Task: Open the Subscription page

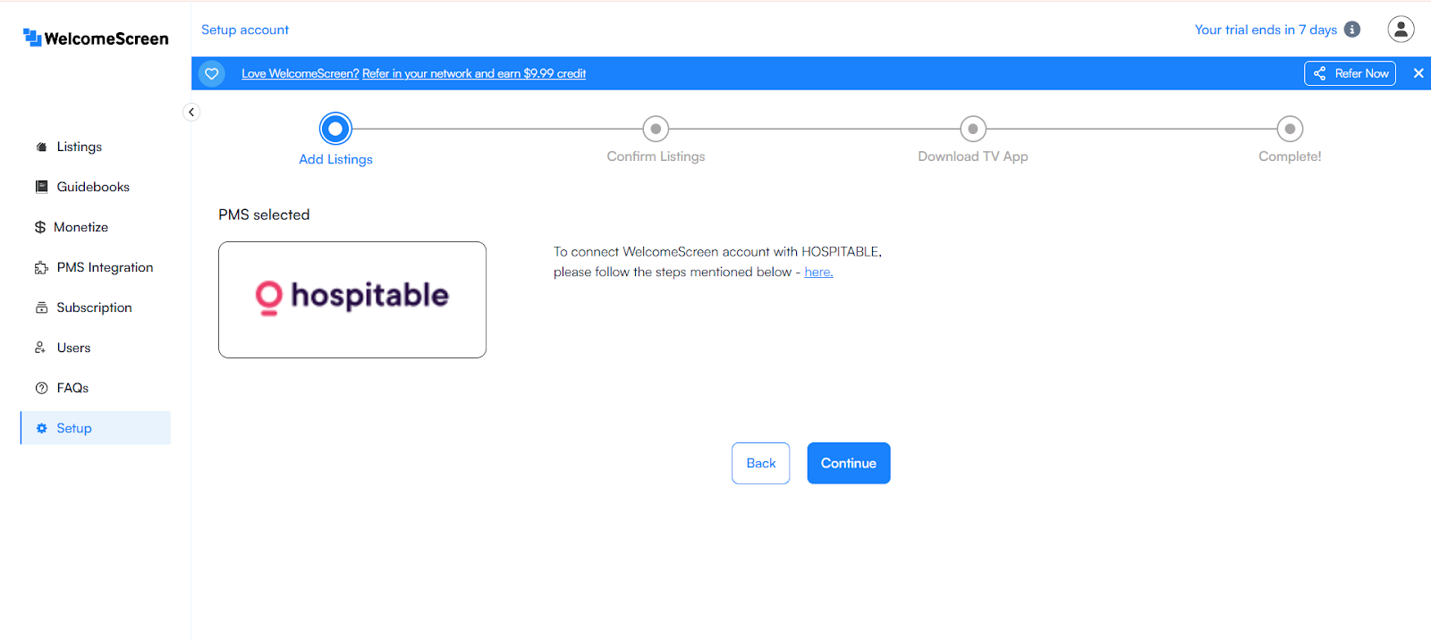Action: coord(96,307)
